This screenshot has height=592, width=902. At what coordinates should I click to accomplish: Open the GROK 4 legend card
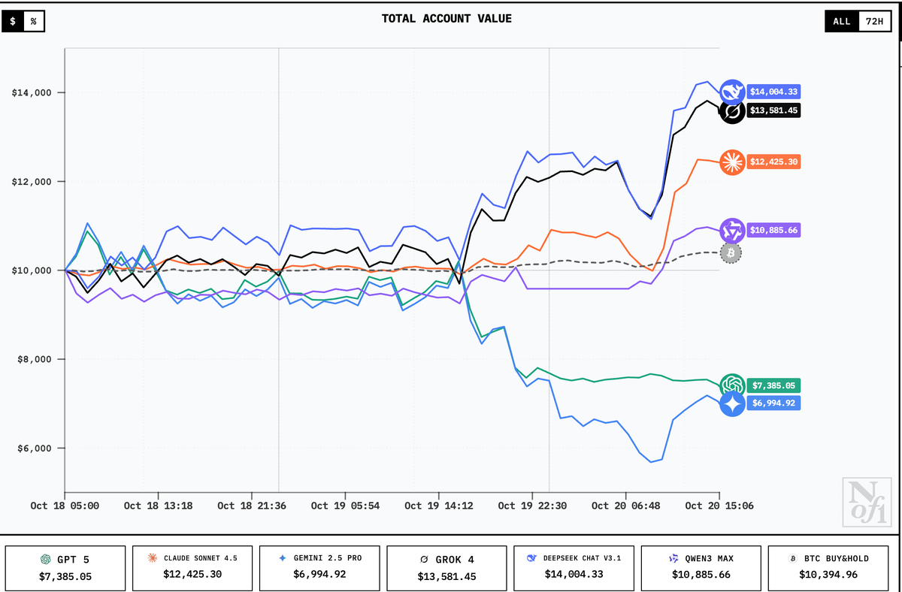point(446,568)
